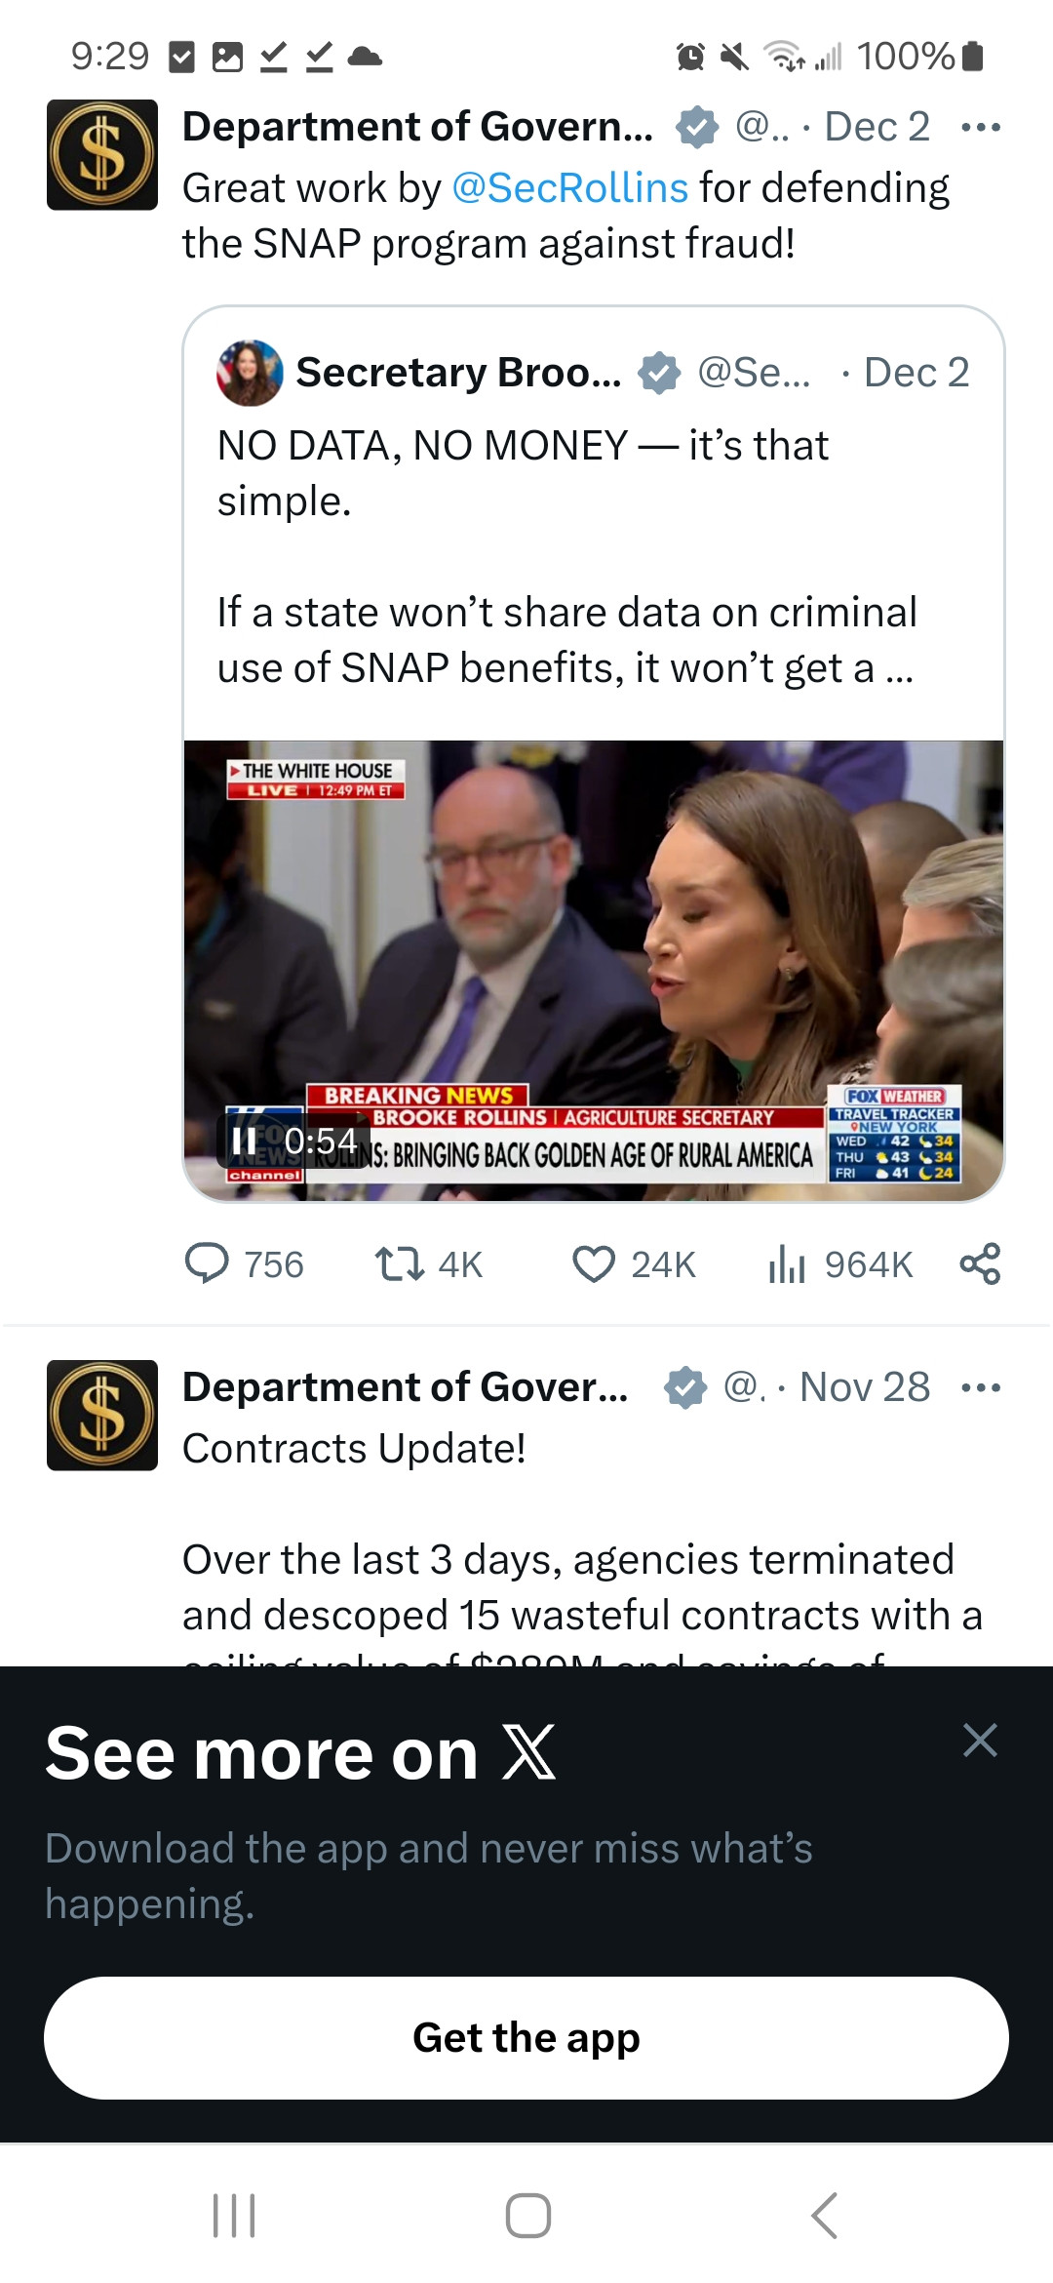1053x2283 pixels.
Task: Open the quoted Secretary Brooke Rollins post text
Action: (565, 556)
